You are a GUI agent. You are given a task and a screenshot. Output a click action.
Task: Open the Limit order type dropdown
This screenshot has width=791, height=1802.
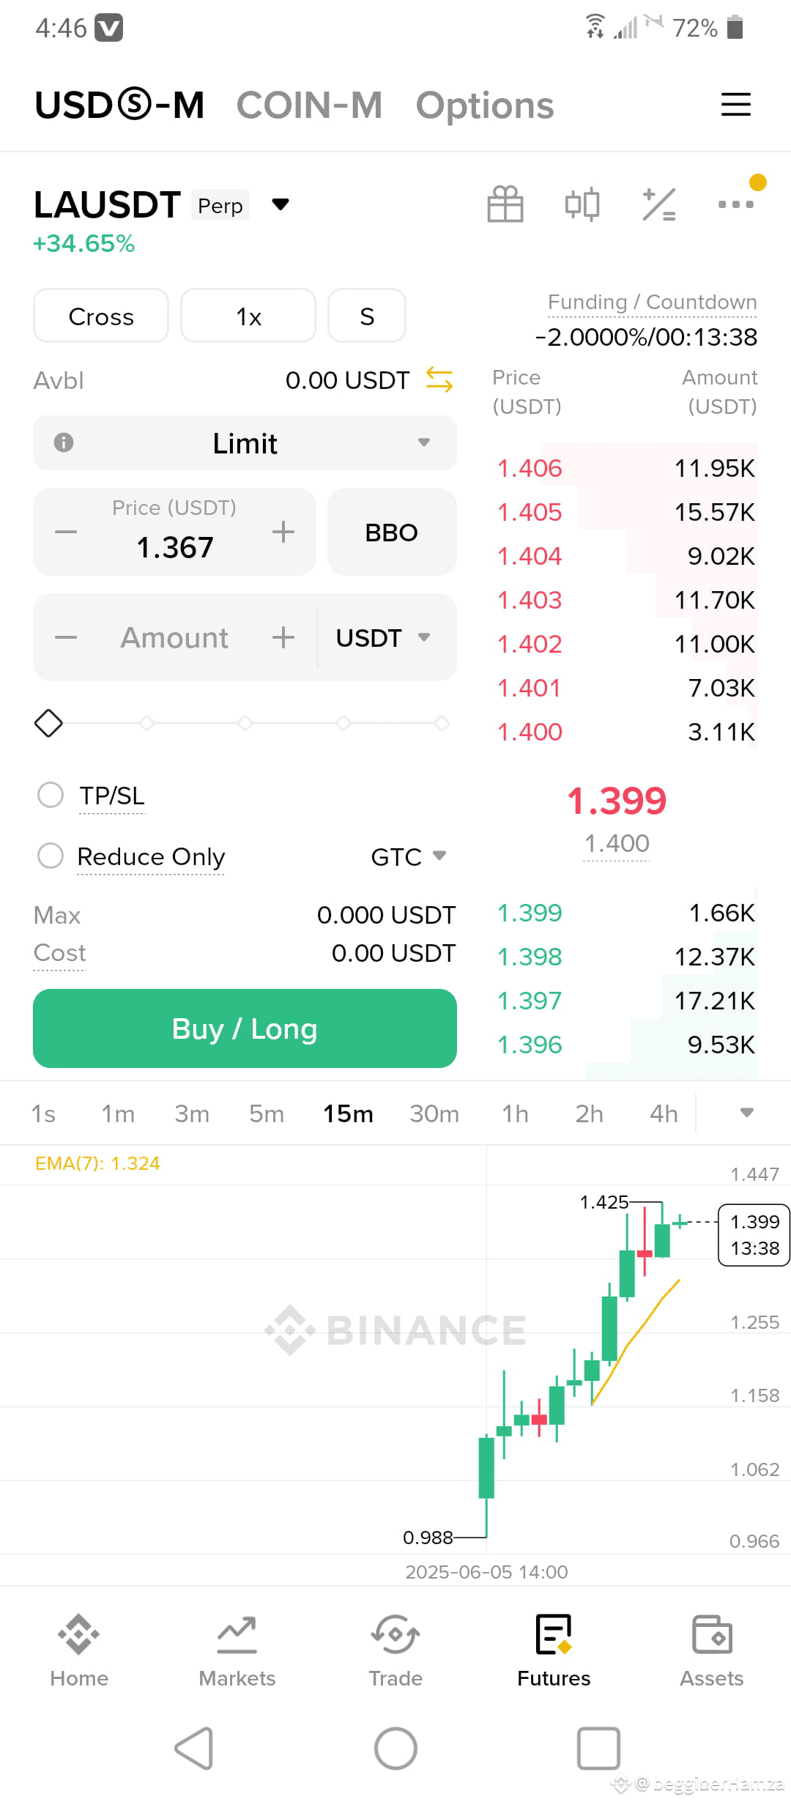(x=245, y=442)
